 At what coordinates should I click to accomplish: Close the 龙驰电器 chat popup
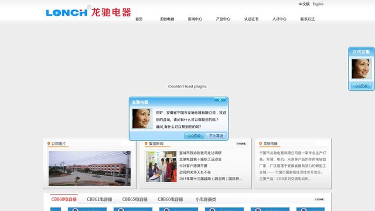[220, 100]
